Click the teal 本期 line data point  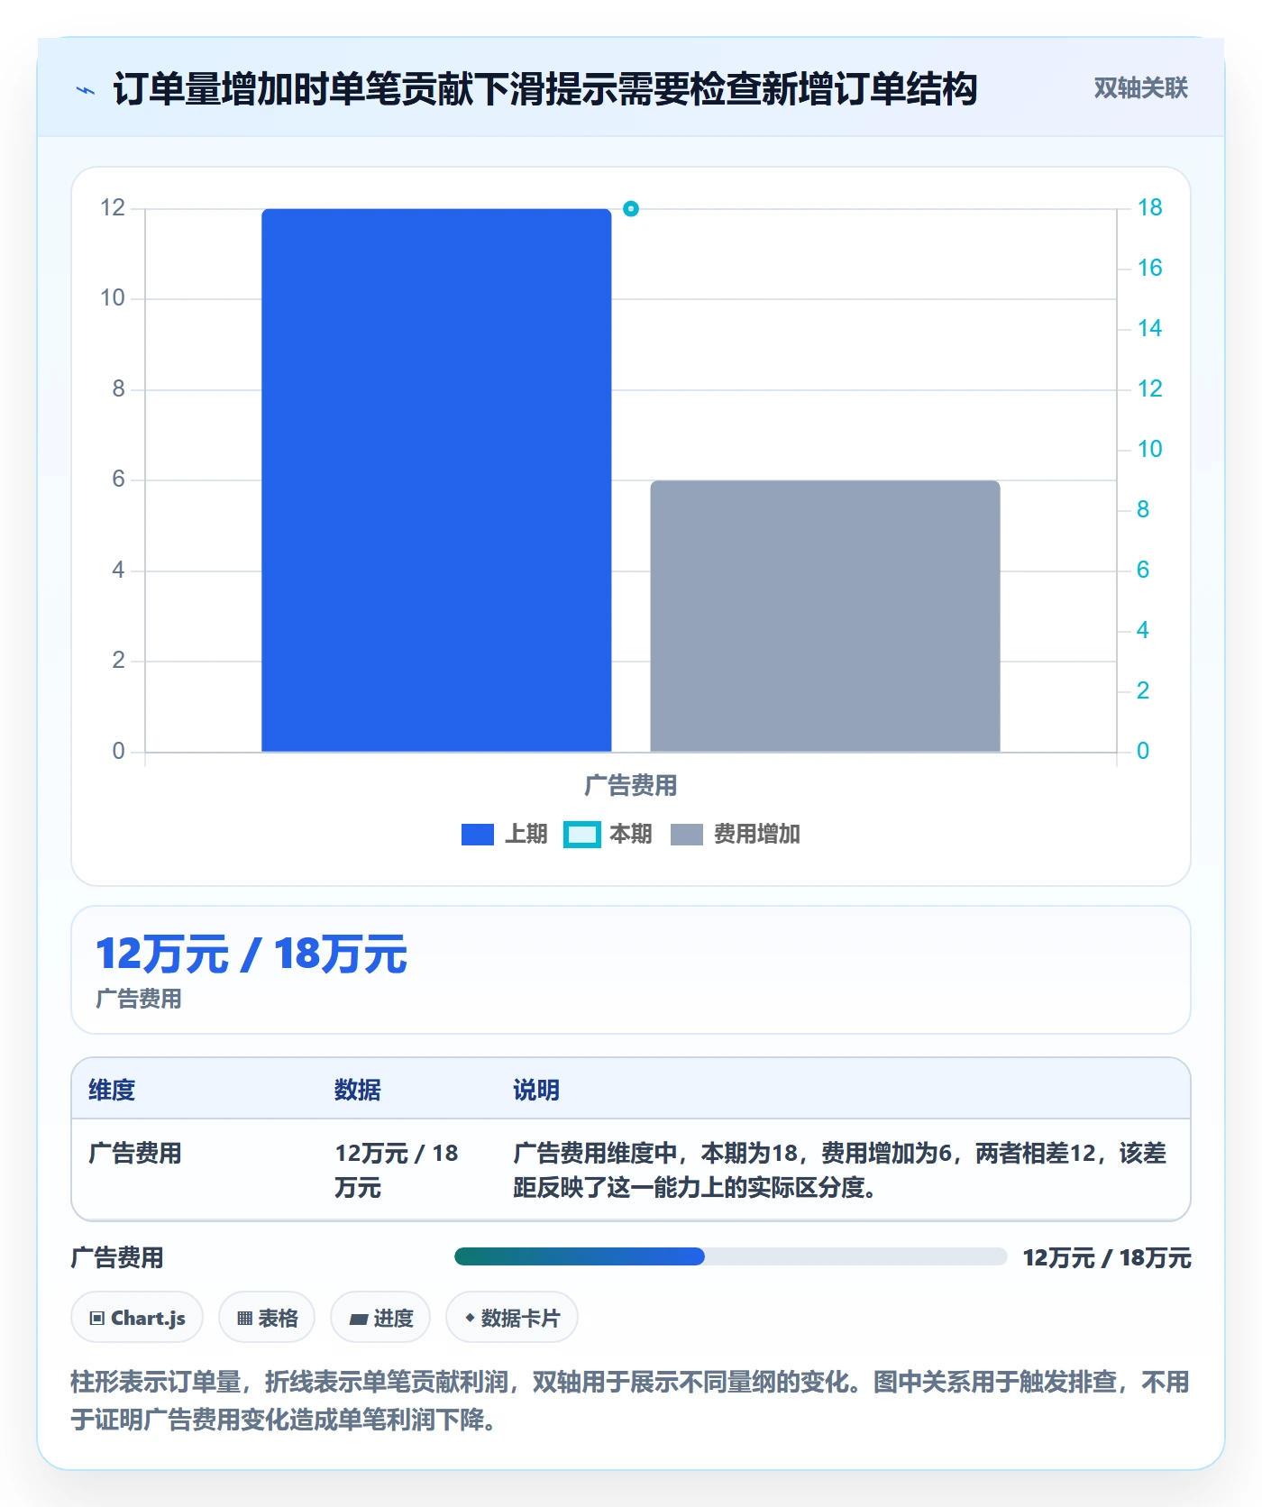[x=631, y=209]
